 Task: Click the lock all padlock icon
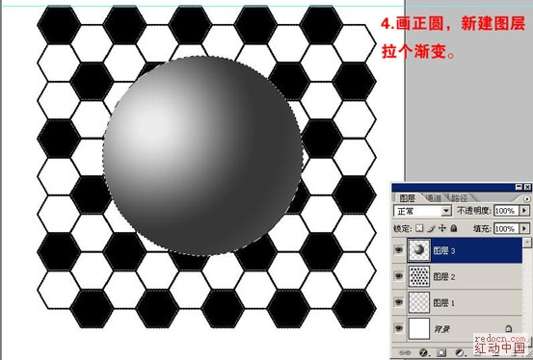(x=453, y=228)
